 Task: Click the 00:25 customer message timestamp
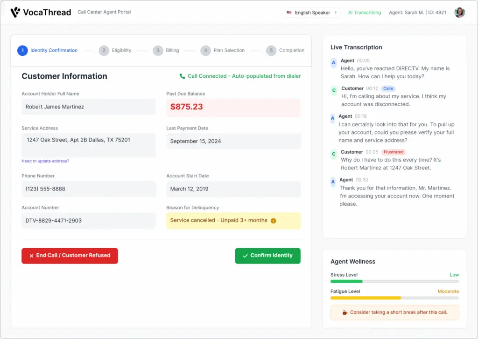tap(372, 152)
